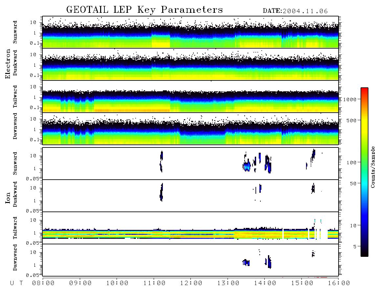
Task: Select the Ion Tailward panel label
Action: [15, 228]
